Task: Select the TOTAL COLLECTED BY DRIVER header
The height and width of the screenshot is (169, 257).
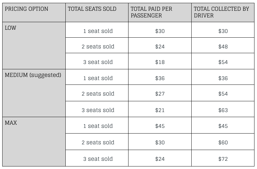Action: (221, 12)
